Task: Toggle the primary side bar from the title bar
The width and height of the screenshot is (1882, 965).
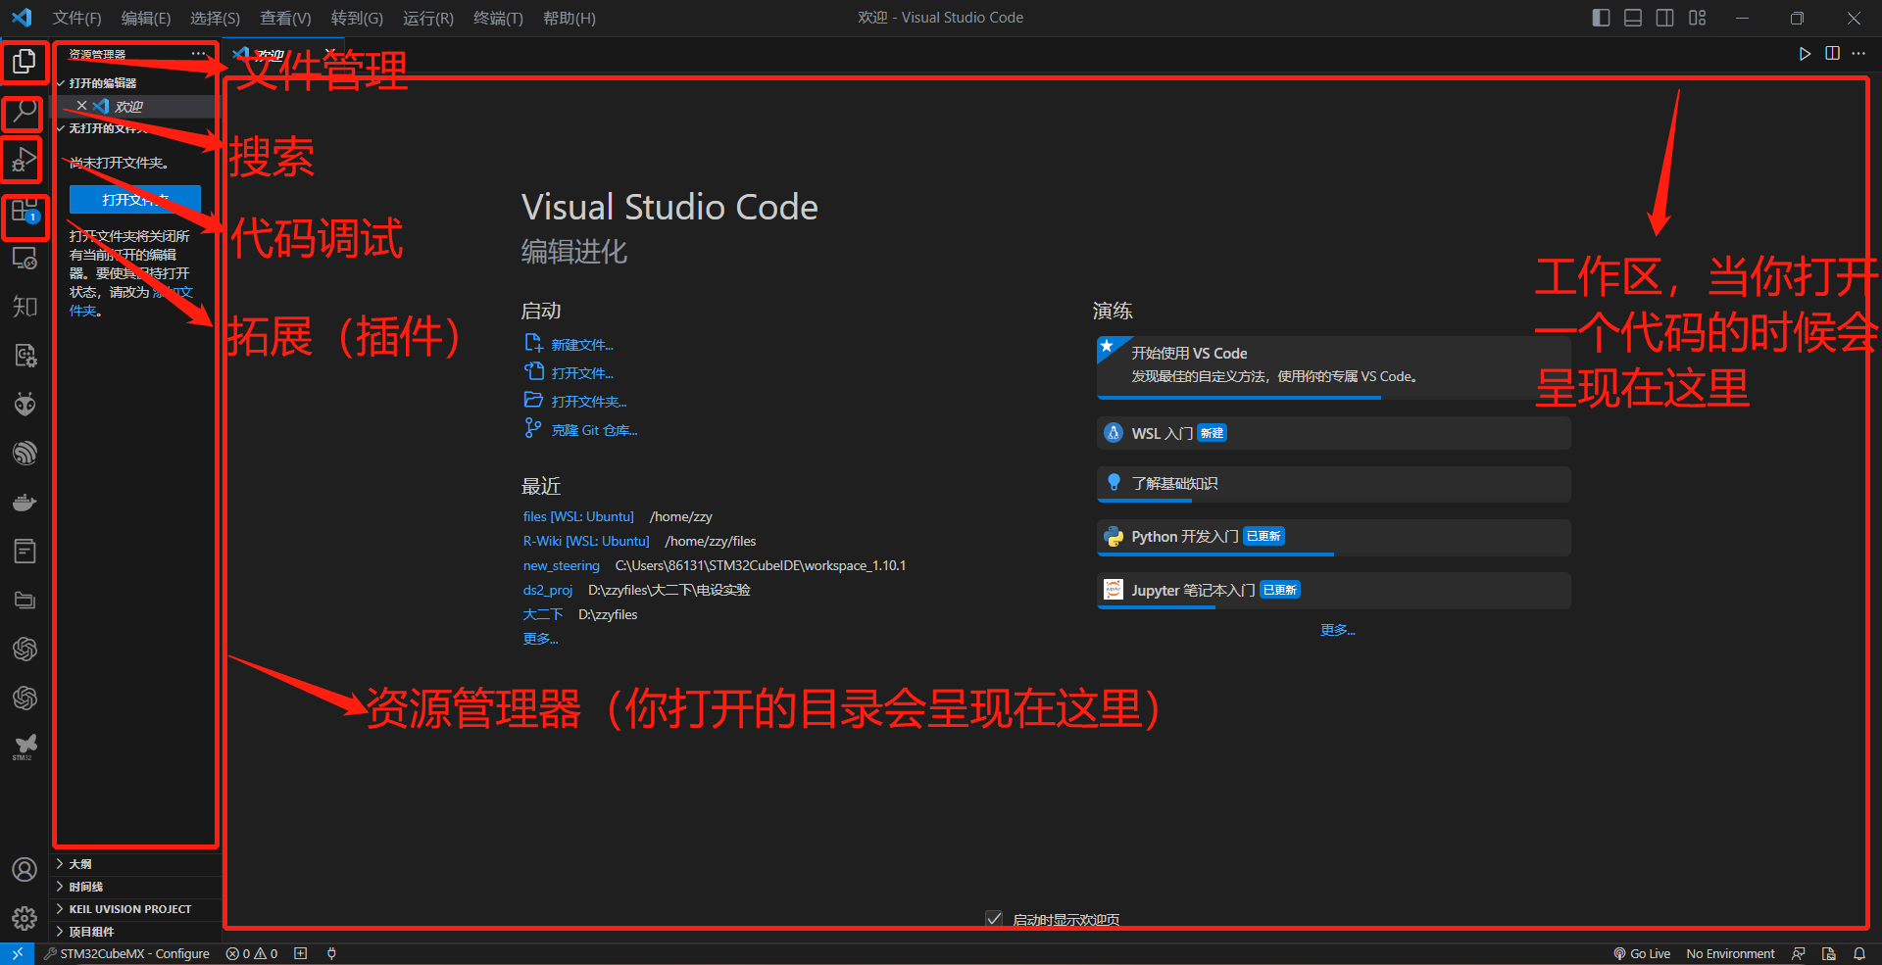Action: (1601, 18)
